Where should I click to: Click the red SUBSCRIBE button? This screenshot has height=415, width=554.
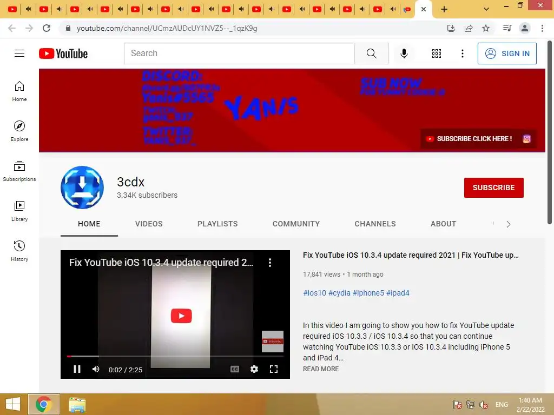coord(493,188)
